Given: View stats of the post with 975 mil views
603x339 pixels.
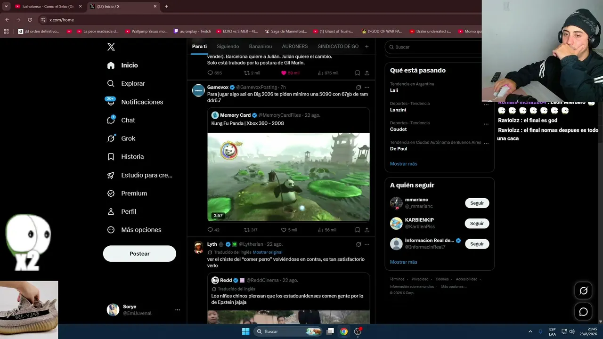Looking at the screenshot, I should pos(328,73).
